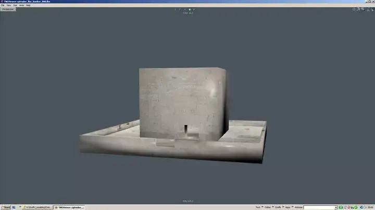Open the Apps toolbar in taskbar

point(287,207)
